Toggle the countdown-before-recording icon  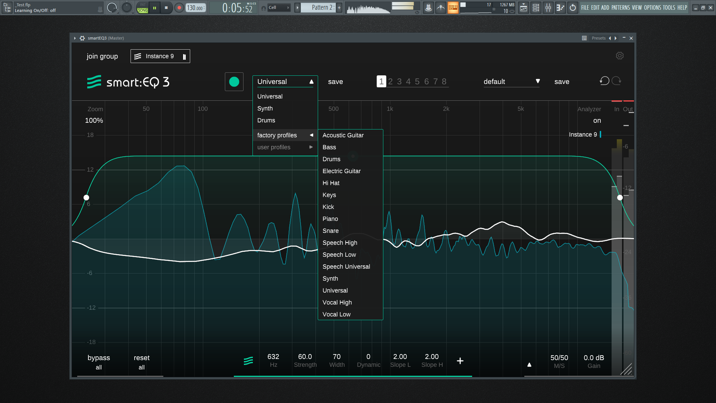(441, 7)
